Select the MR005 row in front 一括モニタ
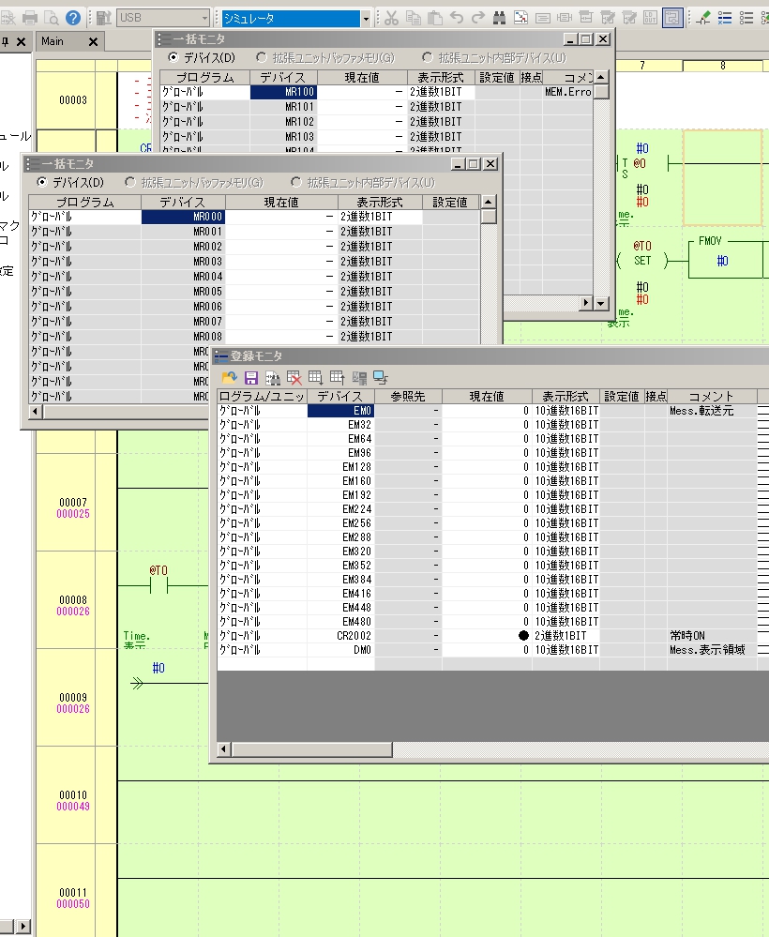Screen dimensions: 769x937 pos(254,291)
